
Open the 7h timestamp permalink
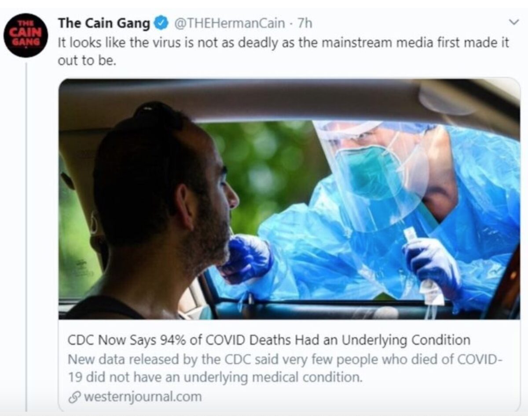point(305,23)
